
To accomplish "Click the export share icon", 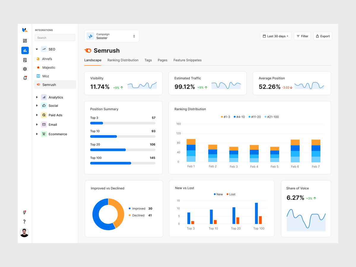I will (317, 36).
